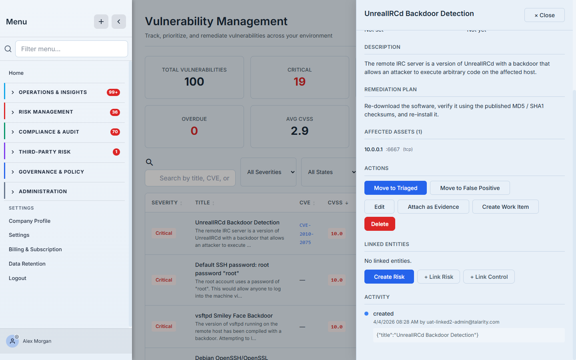The image size is (576, 360).
Task: Click the Create Risk button
Action: coord(389,277)
